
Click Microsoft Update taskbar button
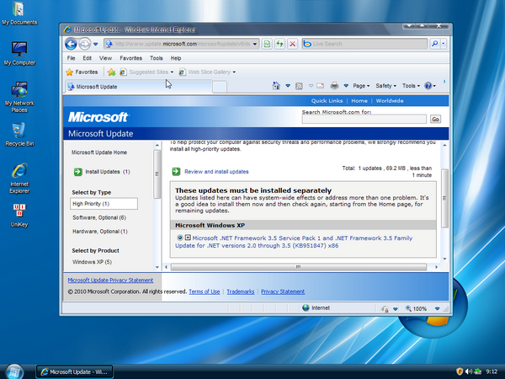tap(74, 372)
